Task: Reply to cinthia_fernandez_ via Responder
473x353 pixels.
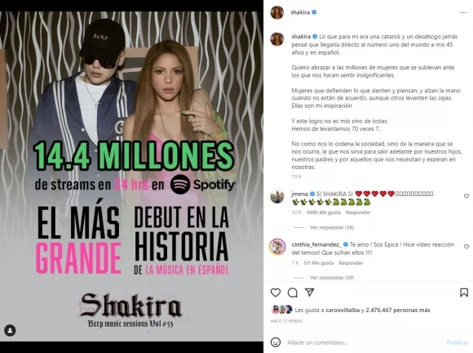Action: click(351, 263)
